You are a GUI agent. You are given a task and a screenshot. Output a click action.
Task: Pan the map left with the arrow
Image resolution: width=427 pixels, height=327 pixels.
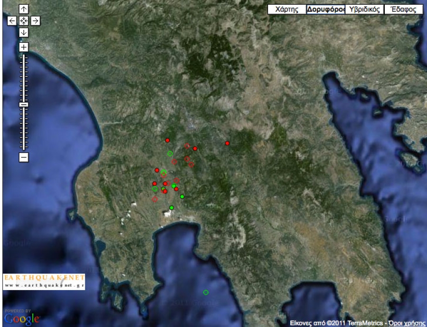click(x=12, y=21)
